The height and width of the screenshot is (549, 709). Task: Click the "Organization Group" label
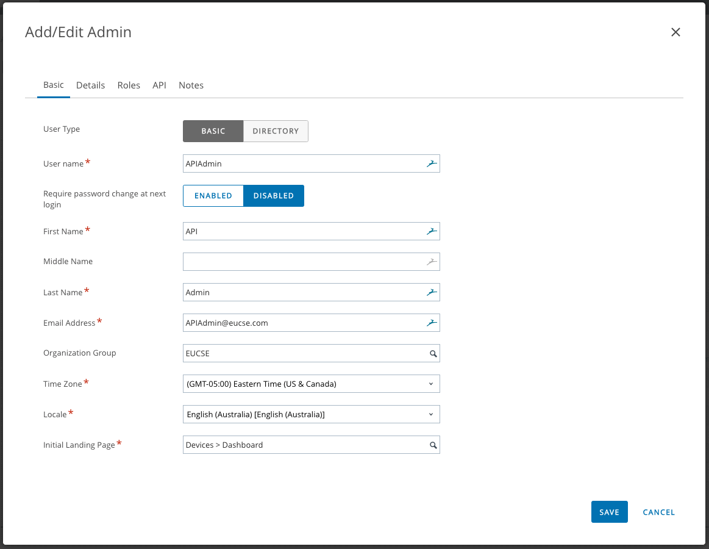click(x=80, y=353)
